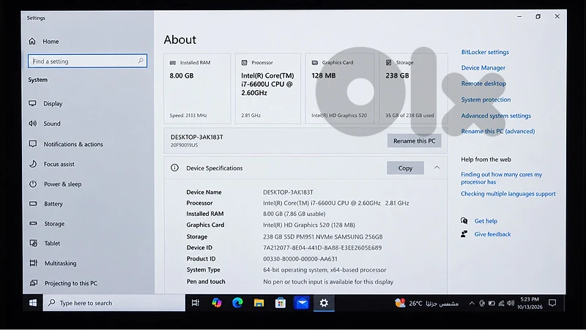Image resolution: width=586 pixels, height=330 pixels.
Task: Click the model number text '20F90019US'
Action: 185,145
